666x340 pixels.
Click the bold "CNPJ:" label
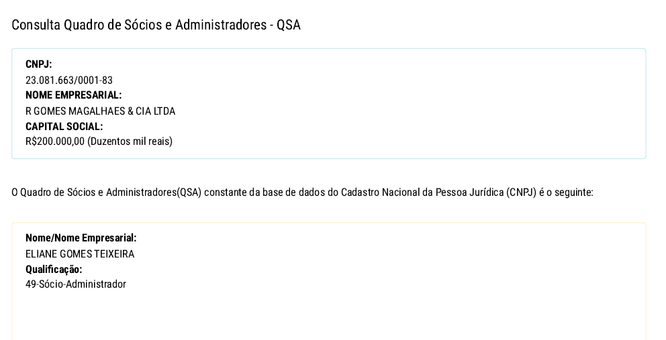38,64
